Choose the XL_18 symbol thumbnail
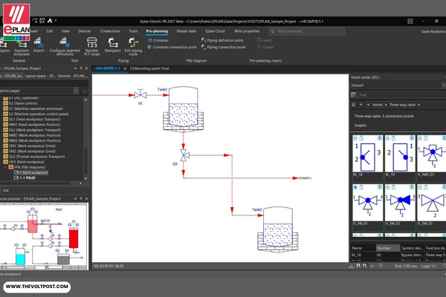The width and height of the screenshot is (446, 297). [x=368, y=154]
